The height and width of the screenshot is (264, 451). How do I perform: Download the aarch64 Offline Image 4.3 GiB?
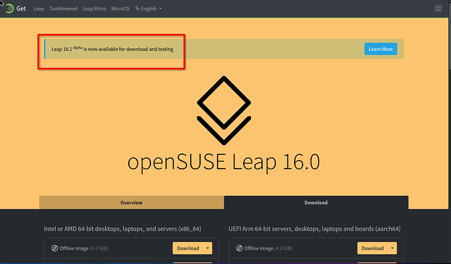click(x=373, y=248)
